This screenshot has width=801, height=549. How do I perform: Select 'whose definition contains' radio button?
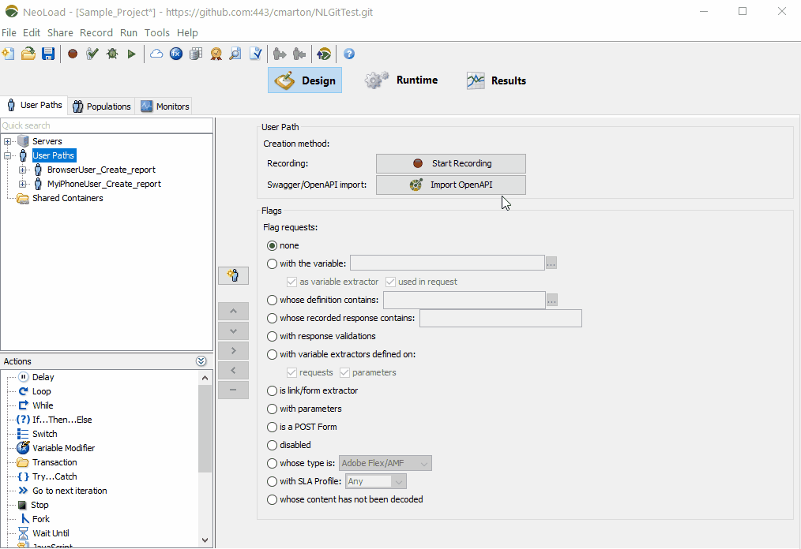pyautogui.click(x=272, y=300)
